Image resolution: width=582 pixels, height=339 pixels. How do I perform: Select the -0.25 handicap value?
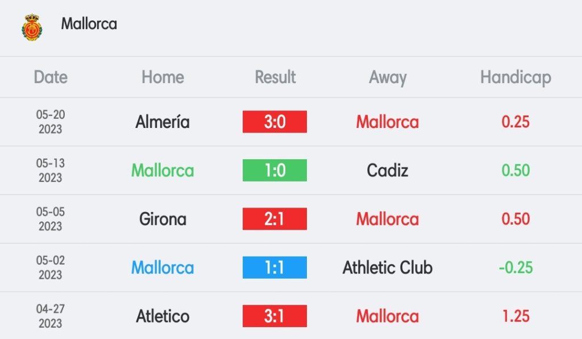pos(516,267)
